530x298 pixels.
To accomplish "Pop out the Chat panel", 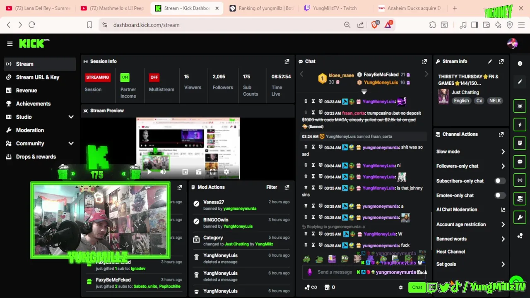I will (424, 61).
